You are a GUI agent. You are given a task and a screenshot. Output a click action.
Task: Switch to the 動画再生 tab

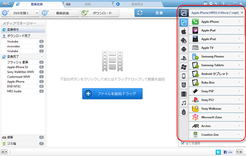[x=138, y=4]
